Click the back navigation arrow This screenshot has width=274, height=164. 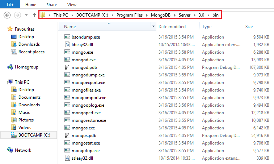7,15
